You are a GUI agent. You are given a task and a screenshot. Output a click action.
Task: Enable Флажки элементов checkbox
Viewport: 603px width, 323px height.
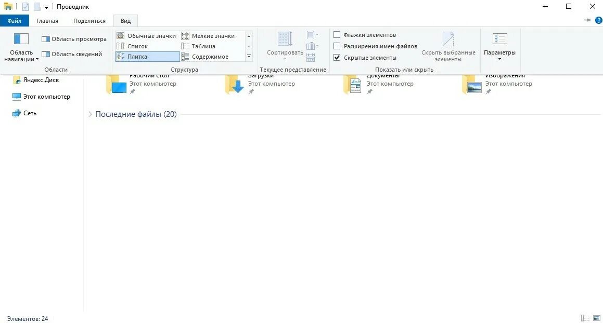coord(337,35)
